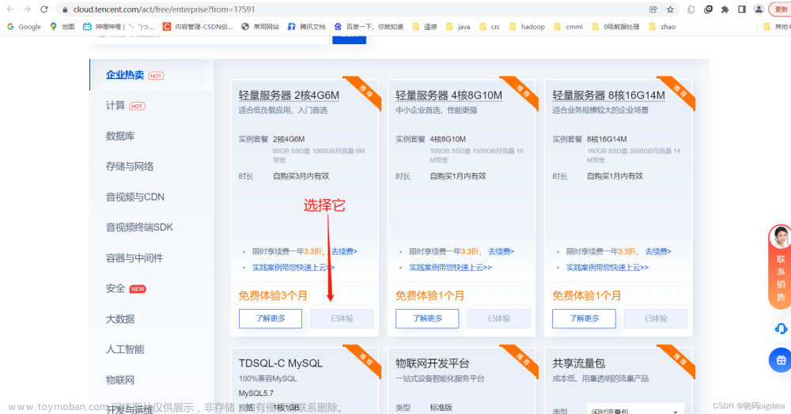791x414 pixels.
Task: Bookmark this page with the star icon
Action: click(670, 9)
